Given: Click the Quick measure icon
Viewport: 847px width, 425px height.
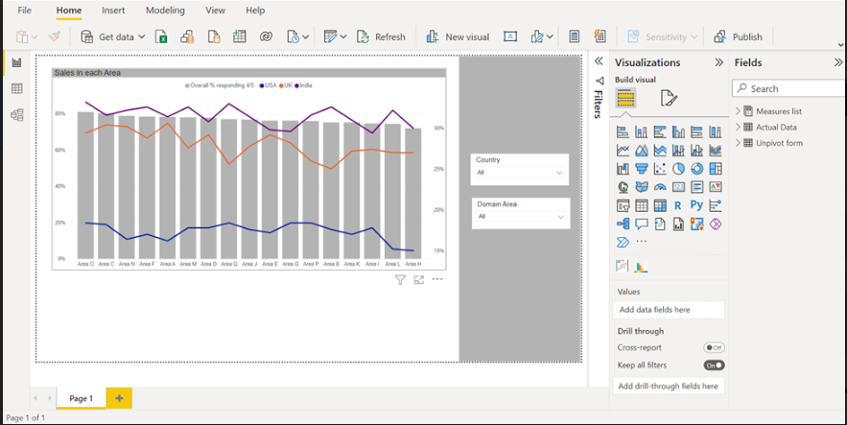Looking at the screenshot, I should click(600, 36).
